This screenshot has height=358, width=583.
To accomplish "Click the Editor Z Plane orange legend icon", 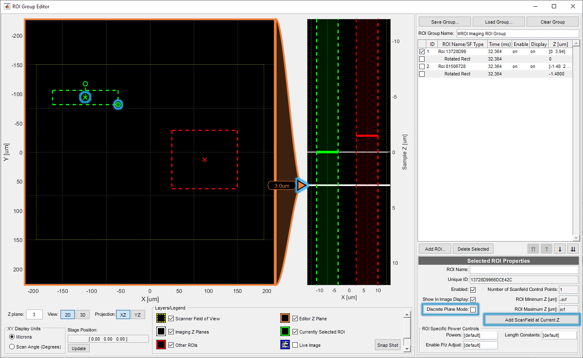I will coord(285,318).
